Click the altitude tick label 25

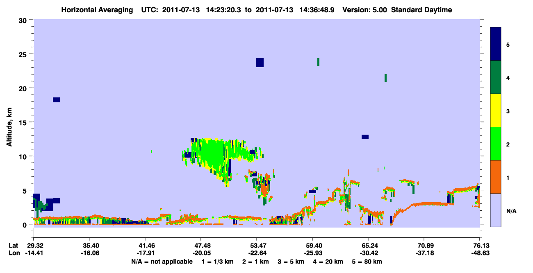pos(24,54)
